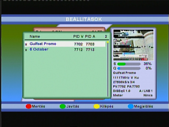169x127 pixels.
Task: Select the Mentés label
Action: point(39,106)
